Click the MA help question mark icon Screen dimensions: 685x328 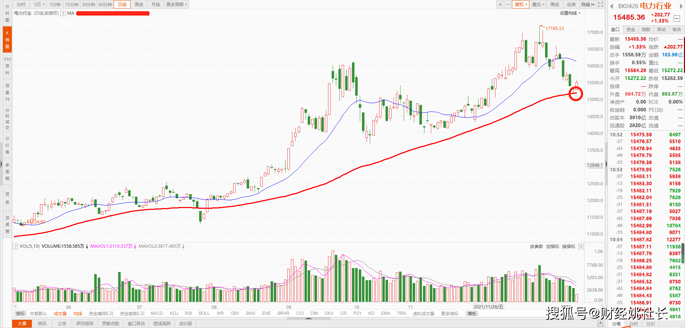tap(63, 13)
